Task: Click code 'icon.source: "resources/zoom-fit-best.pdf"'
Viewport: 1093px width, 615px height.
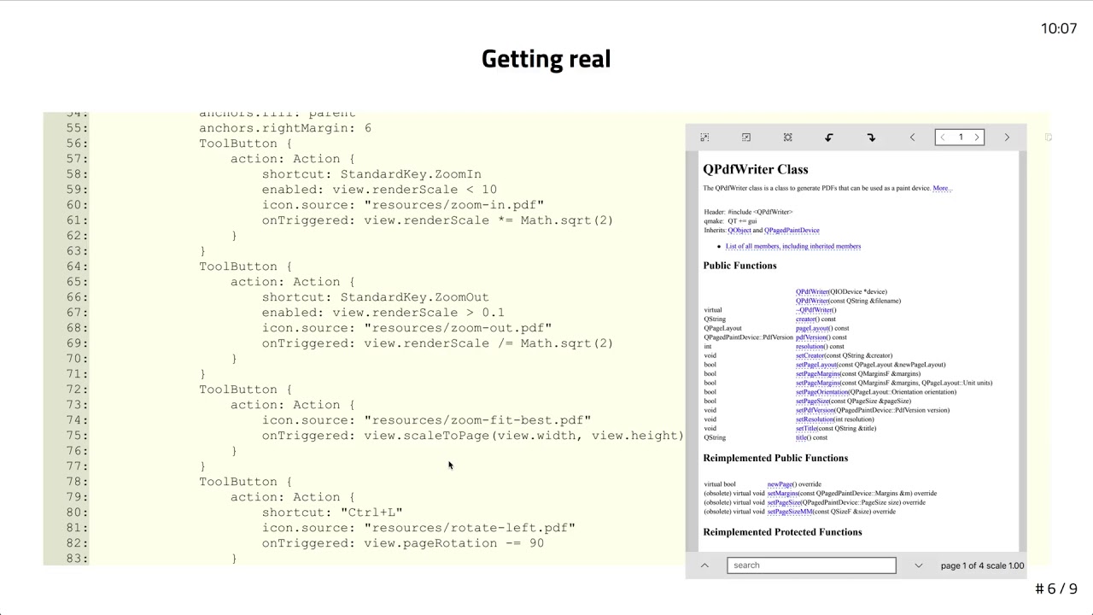Action: [x=426, y=420]
